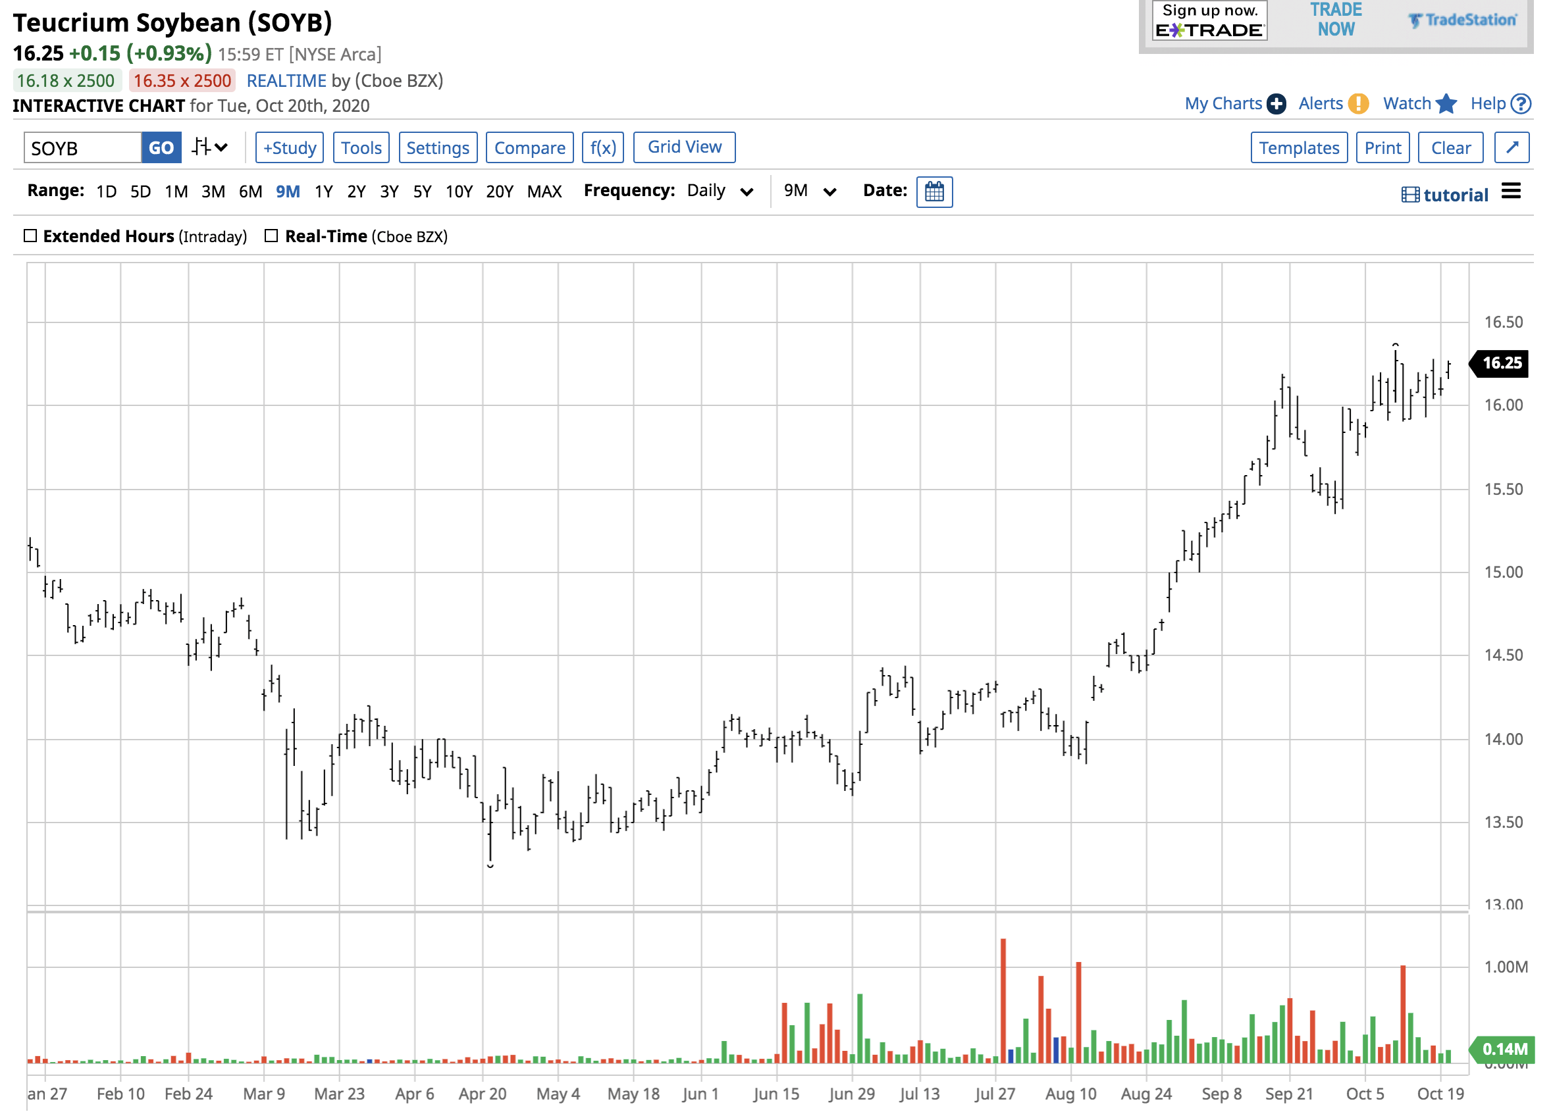Enable Extended Hours checkbox
1551x1116 pixels.
click(30, 236)
